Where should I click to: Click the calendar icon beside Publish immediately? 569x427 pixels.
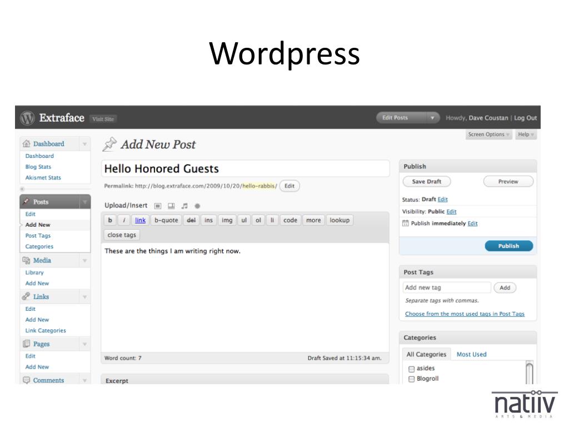[405, 224]
